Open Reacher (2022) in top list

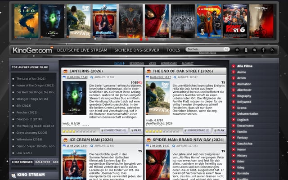click(x=27, y=112)
